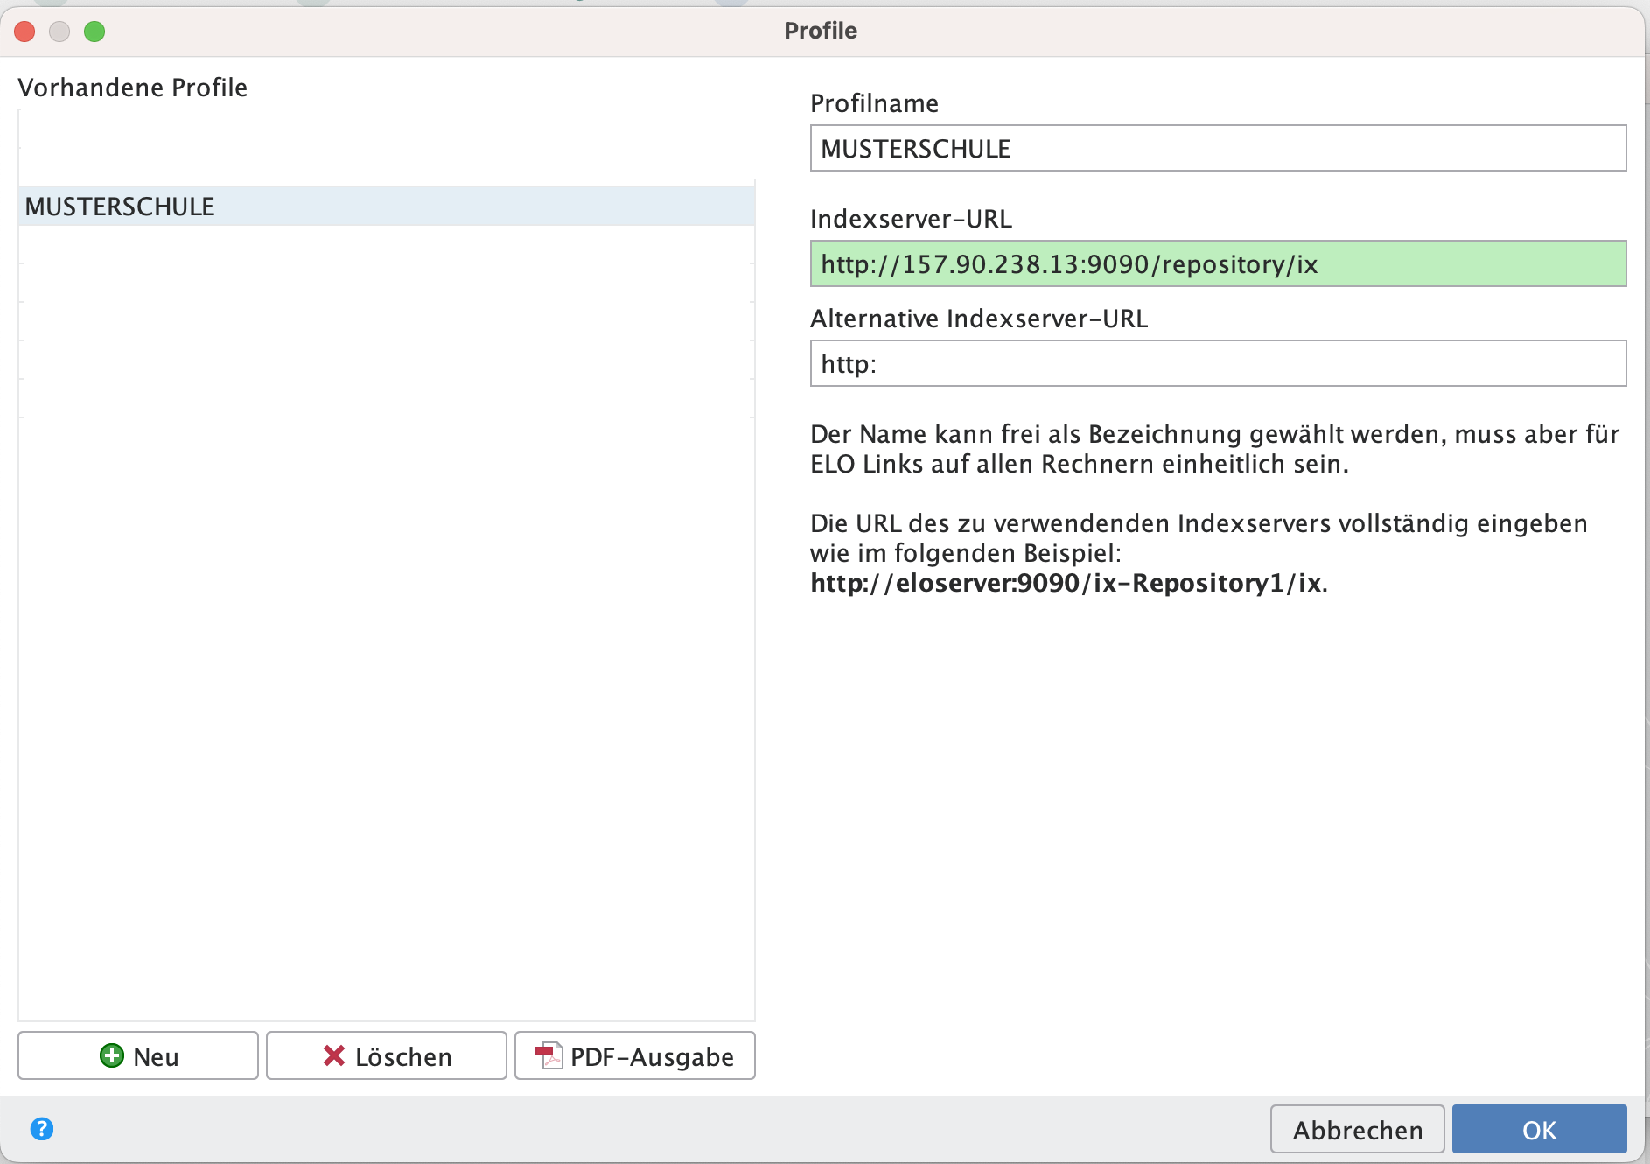The width and height of the screenshot is (1650, 1164).
Task: Click the ELO Links description paragraph
Action: click(x=1214, y=449)
